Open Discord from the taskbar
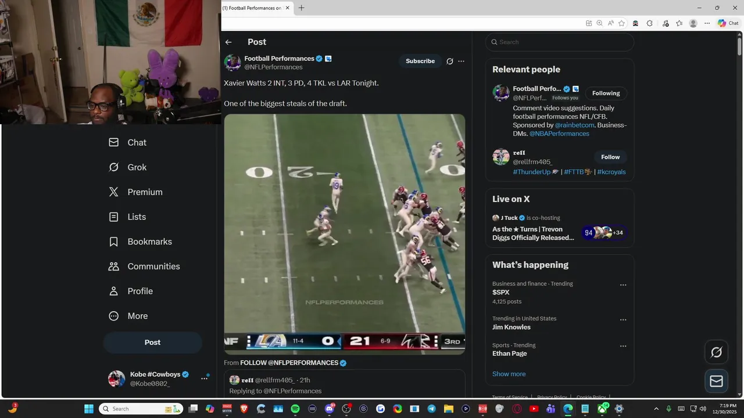The width and height of the screenshot is (744, 418). (330, 409)
